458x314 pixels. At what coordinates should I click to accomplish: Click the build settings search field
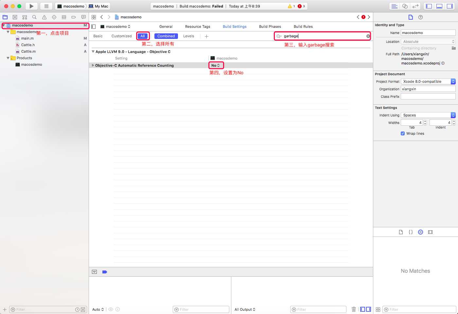322,36
